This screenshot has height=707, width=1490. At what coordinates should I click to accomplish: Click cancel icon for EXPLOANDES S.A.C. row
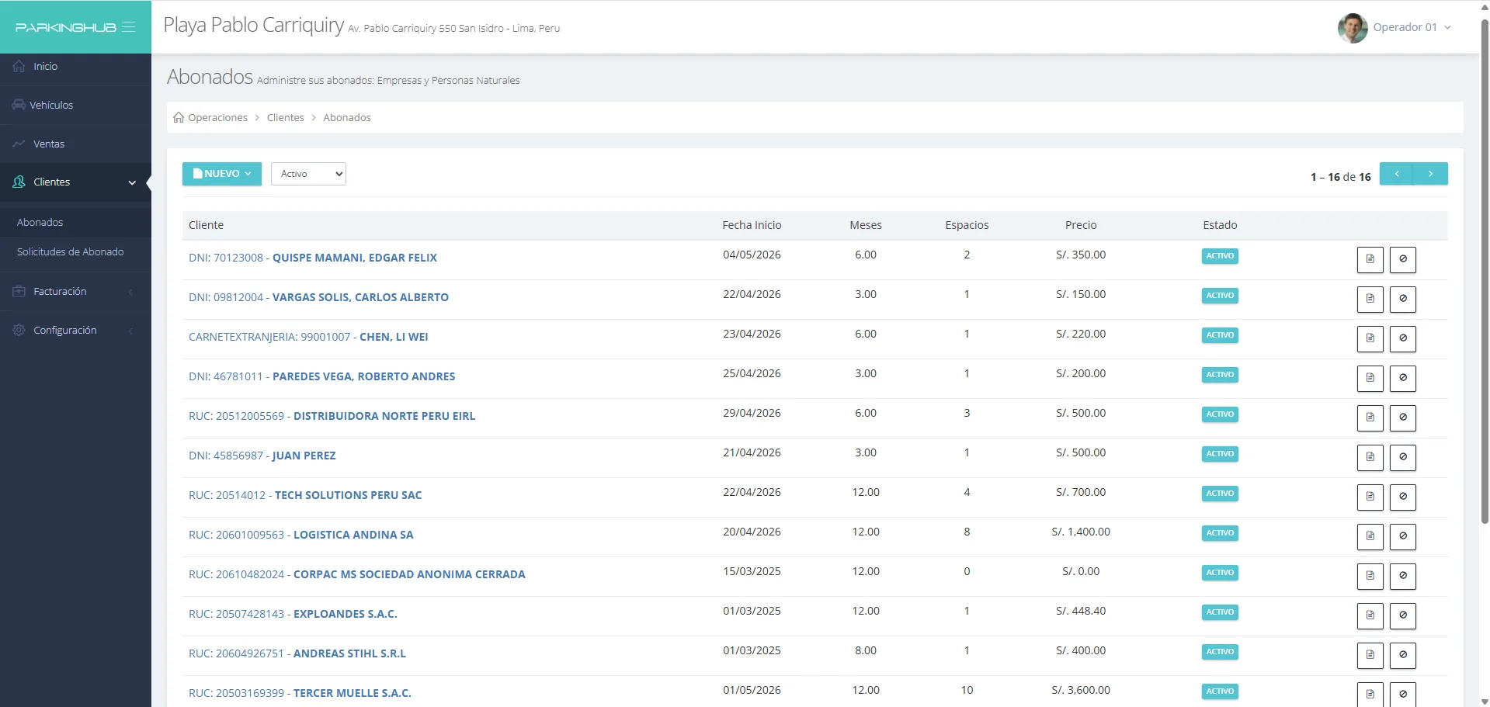pyautogui.click(x=1402, y=615)
